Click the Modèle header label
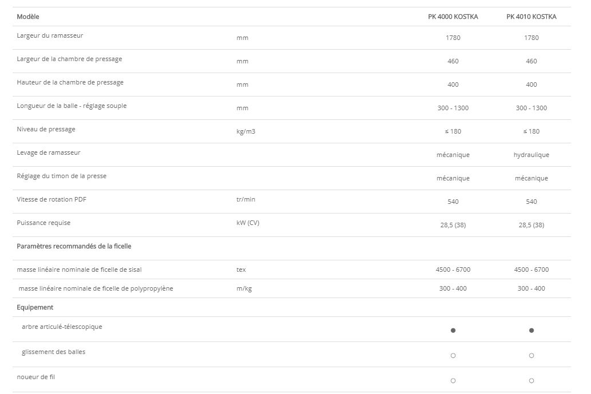Screen dimensions: 591x394 click(28, 17)
